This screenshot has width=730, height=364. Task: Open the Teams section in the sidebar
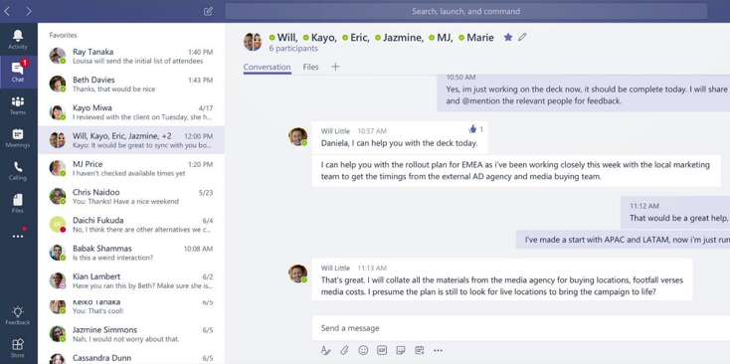point(18,105)
